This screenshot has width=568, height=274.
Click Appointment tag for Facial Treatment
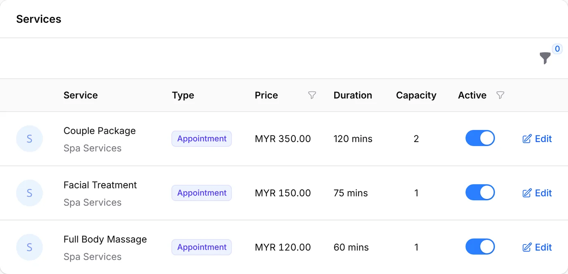point(202,193)
